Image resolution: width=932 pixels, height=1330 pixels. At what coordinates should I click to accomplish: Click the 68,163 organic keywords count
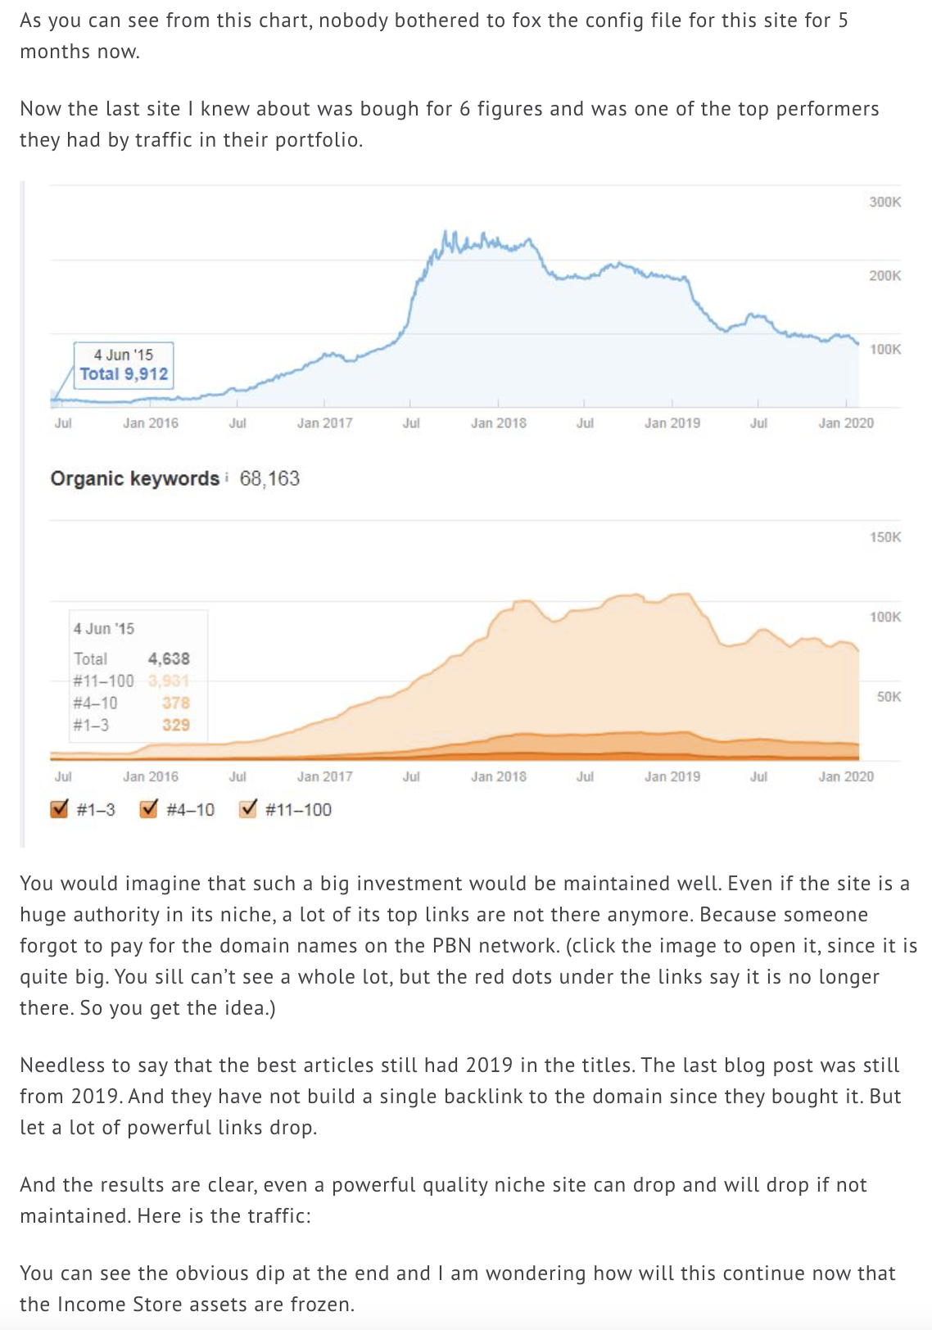tap(269, 478)
